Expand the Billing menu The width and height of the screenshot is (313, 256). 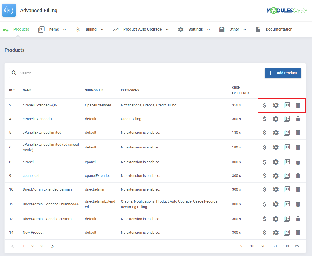(90, 29)
